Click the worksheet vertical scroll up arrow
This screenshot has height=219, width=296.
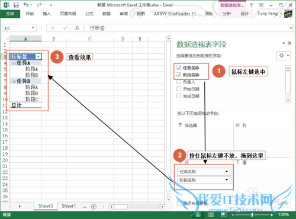click(x=168, y=38)
